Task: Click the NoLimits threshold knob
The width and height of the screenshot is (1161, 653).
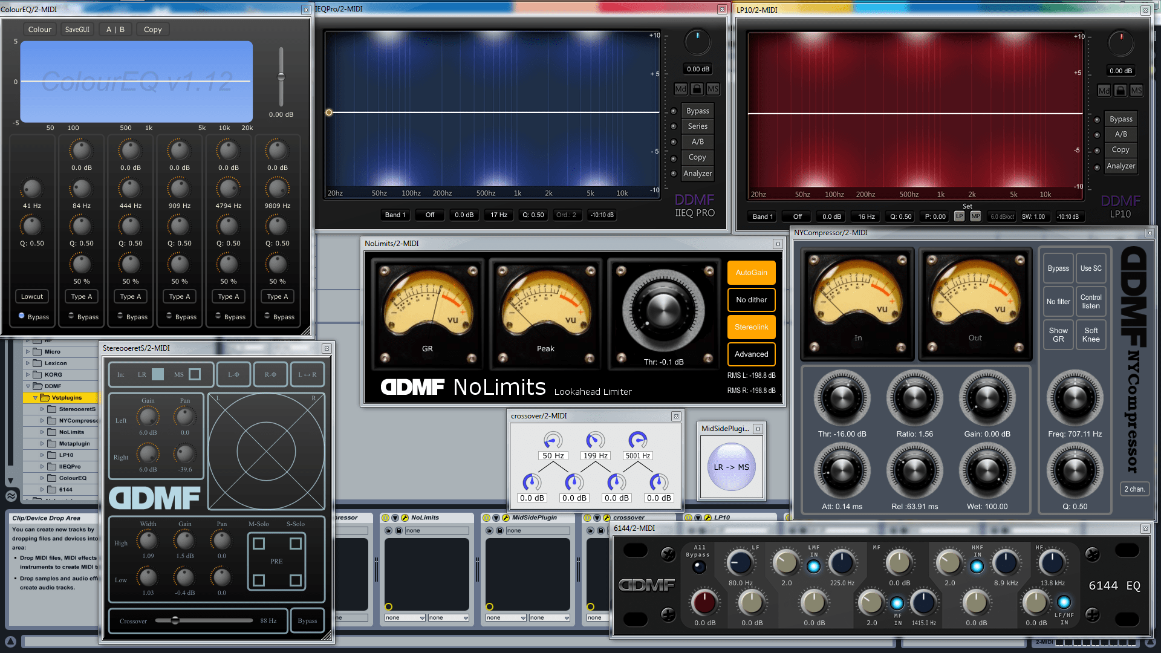Action: coord(663,311)
